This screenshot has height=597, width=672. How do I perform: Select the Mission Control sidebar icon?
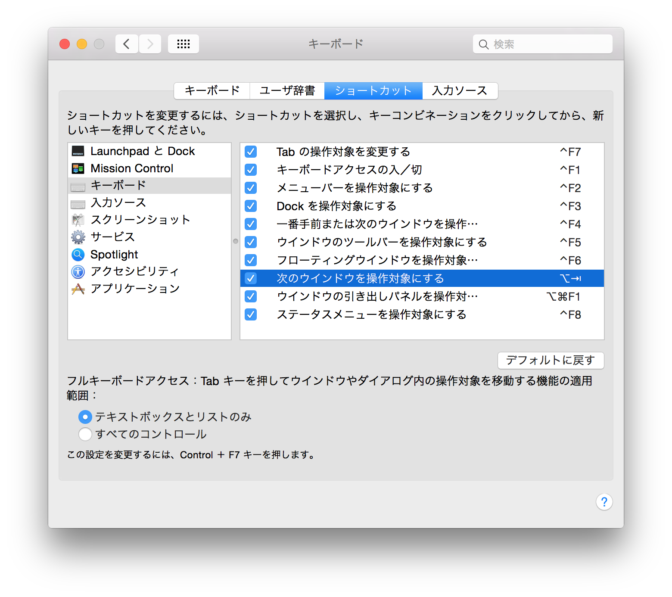(79, 168)
